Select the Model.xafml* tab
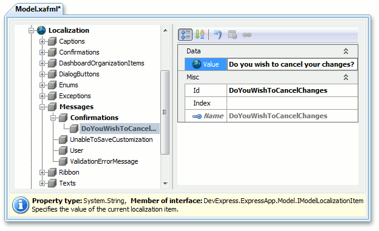Screen dimensions: 379x231 pyautogui.click(x=38, y=9)
